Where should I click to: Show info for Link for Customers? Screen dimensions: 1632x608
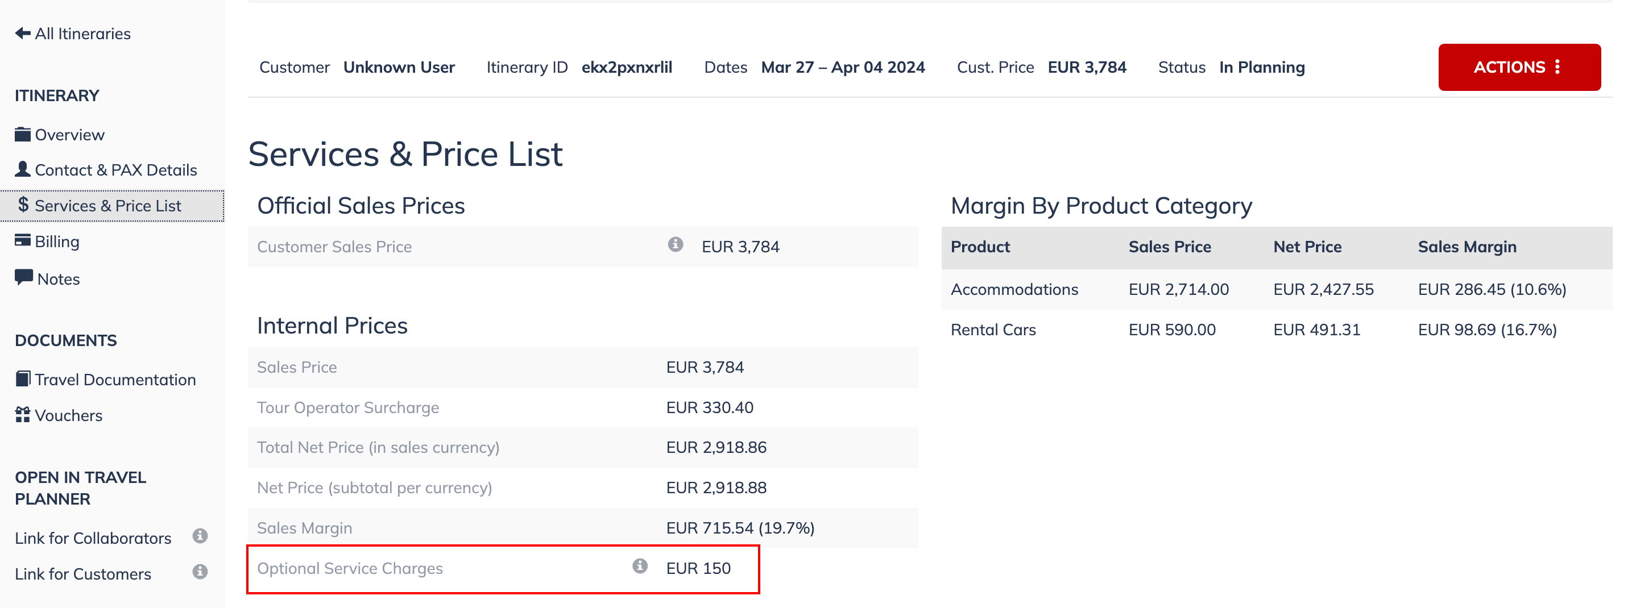[x=200, y=572]
